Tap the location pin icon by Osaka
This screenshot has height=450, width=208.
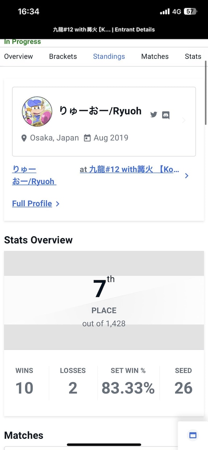pos(24,138)
